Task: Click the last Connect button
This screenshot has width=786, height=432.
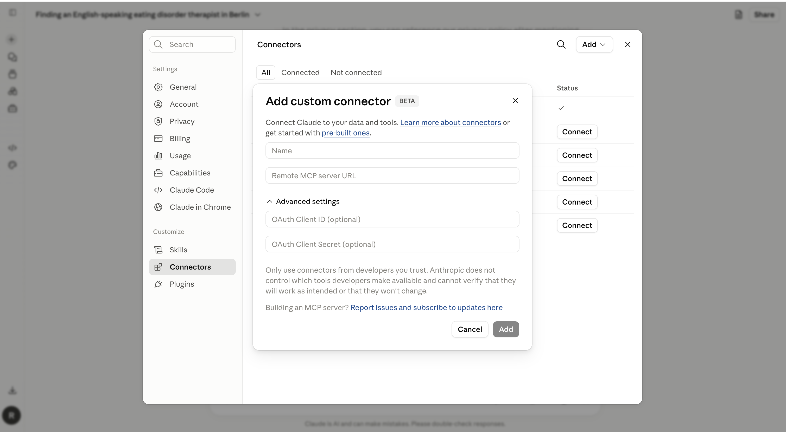Action: tap(577, 225)
